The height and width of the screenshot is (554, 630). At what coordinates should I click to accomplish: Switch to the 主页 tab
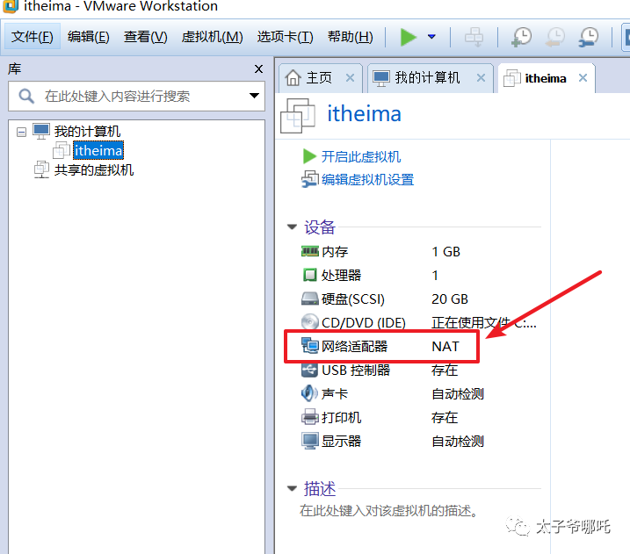[319, 78]
